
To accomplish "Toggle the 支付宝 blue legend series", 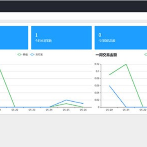I will 36,55.
